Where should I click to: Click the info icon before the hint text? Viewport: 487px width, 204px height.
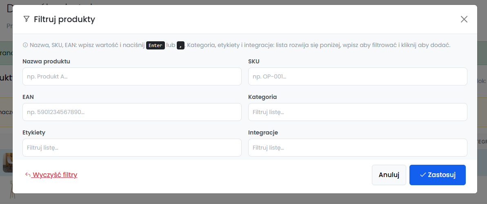(25, 45)
